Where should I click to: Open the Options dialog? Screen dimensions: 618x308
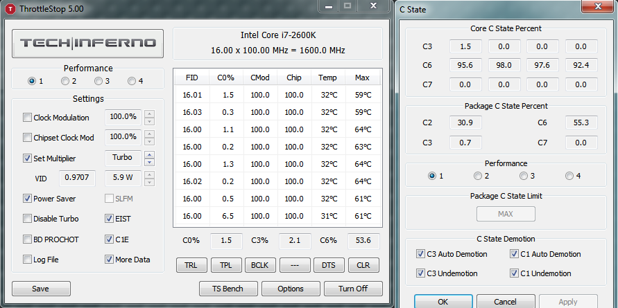pyautogui.click(x=291, y=289)
